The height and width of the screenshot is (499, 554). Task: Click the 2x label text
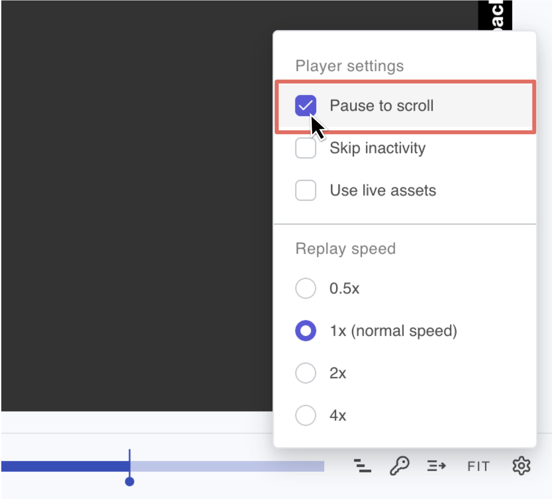click(x=338, y=373)
